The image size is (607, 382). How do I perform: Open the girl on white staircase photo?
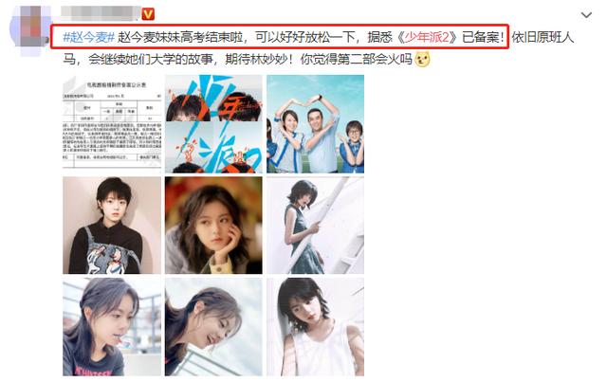(316, 226)
